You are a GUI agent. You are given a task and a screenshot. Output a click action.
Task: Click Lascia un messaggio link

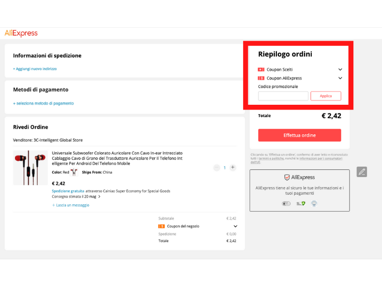tap(71, 205)
